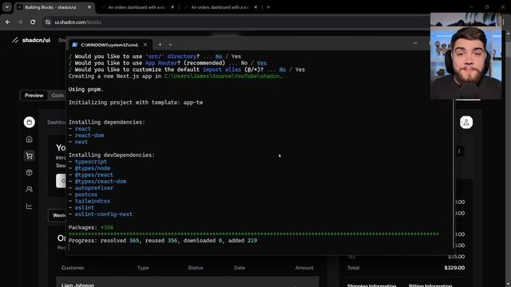Open the site information icon in address bar

point(48,22)
